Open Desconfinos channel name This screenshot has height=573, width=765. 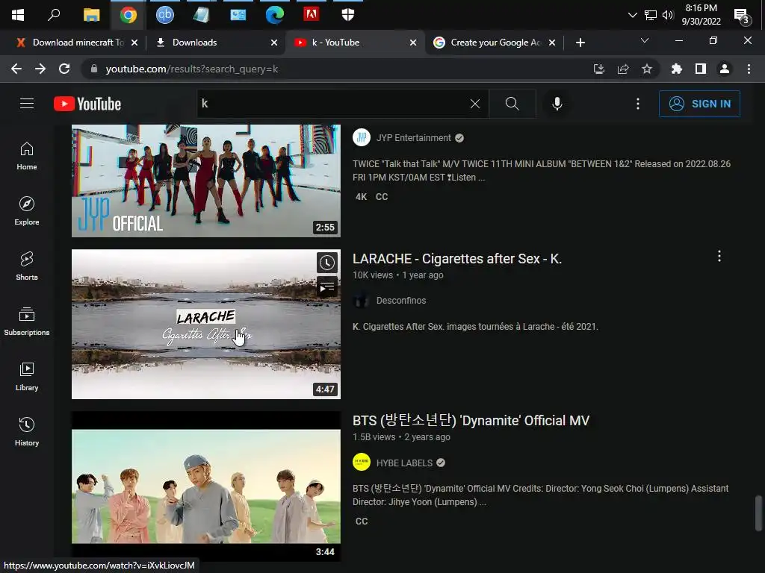click(401, 301)
